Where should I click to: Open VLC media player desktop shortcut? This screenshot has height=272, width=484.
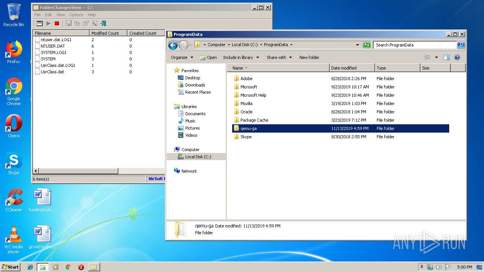click(14, 240)
